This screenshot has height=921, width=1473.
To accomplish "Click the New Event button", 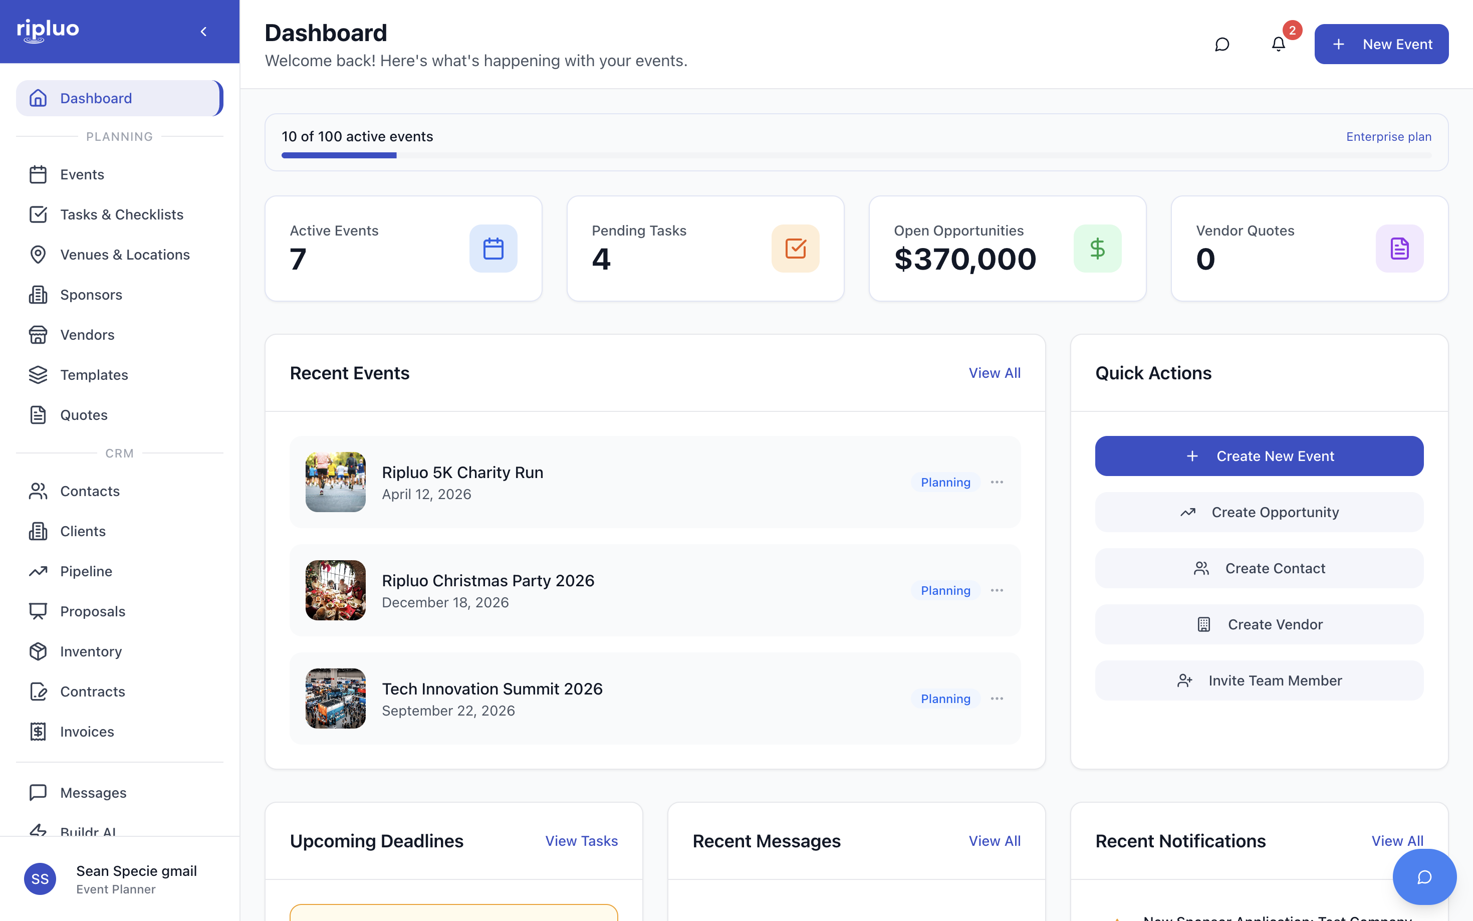I will tap(1380, 44).
